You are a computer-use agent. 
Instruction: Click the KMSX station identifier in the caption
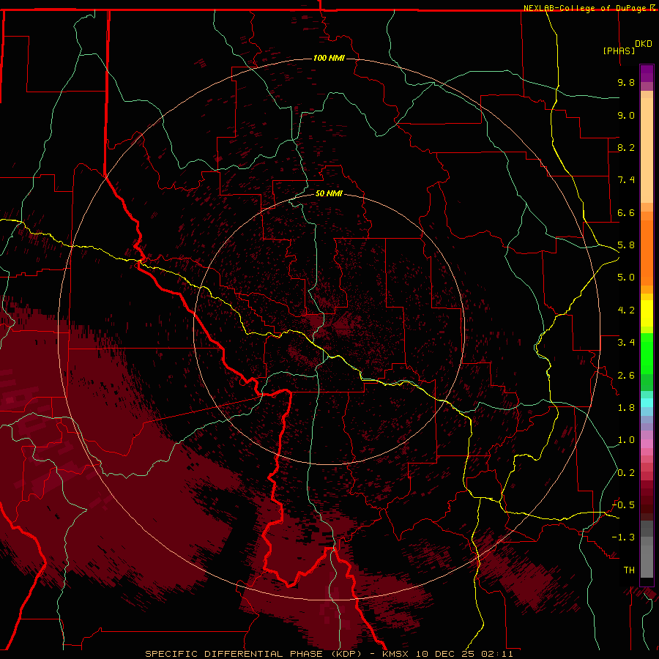(395, 654)
